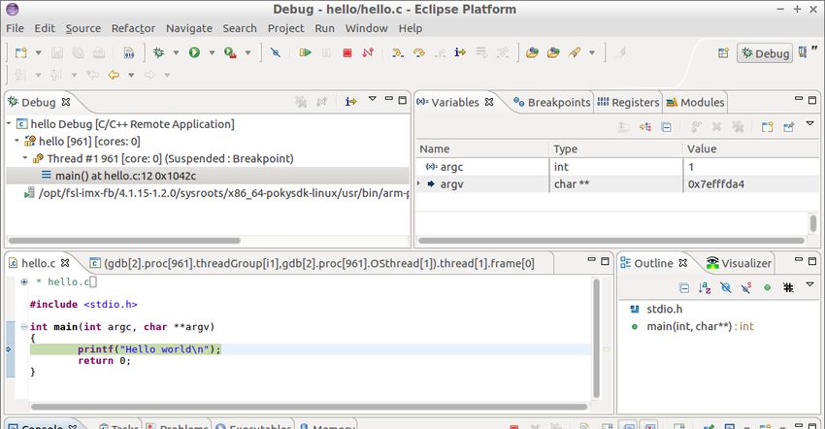825x429 pixels.
Task: Open the Debug launch dropdown arrow
Action: coord(176,52)
